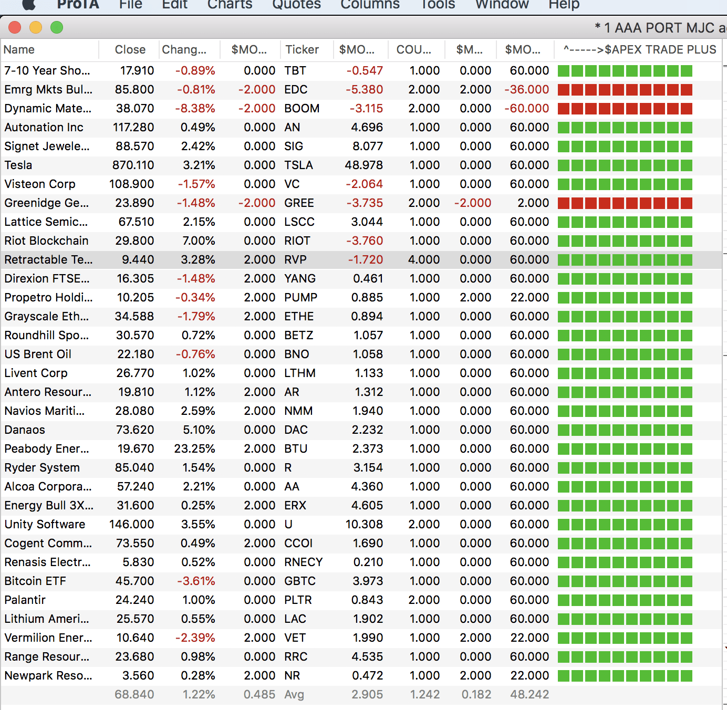
Task: Click the COU... column header
Action: (413, 50)
